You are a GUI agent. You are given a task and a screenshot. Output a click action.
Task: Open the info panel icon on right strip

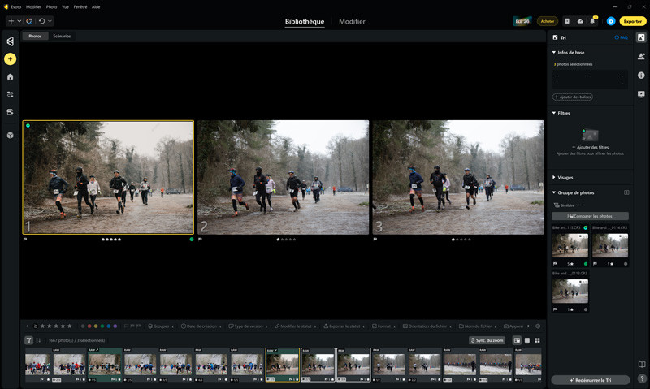coord(641,75)
